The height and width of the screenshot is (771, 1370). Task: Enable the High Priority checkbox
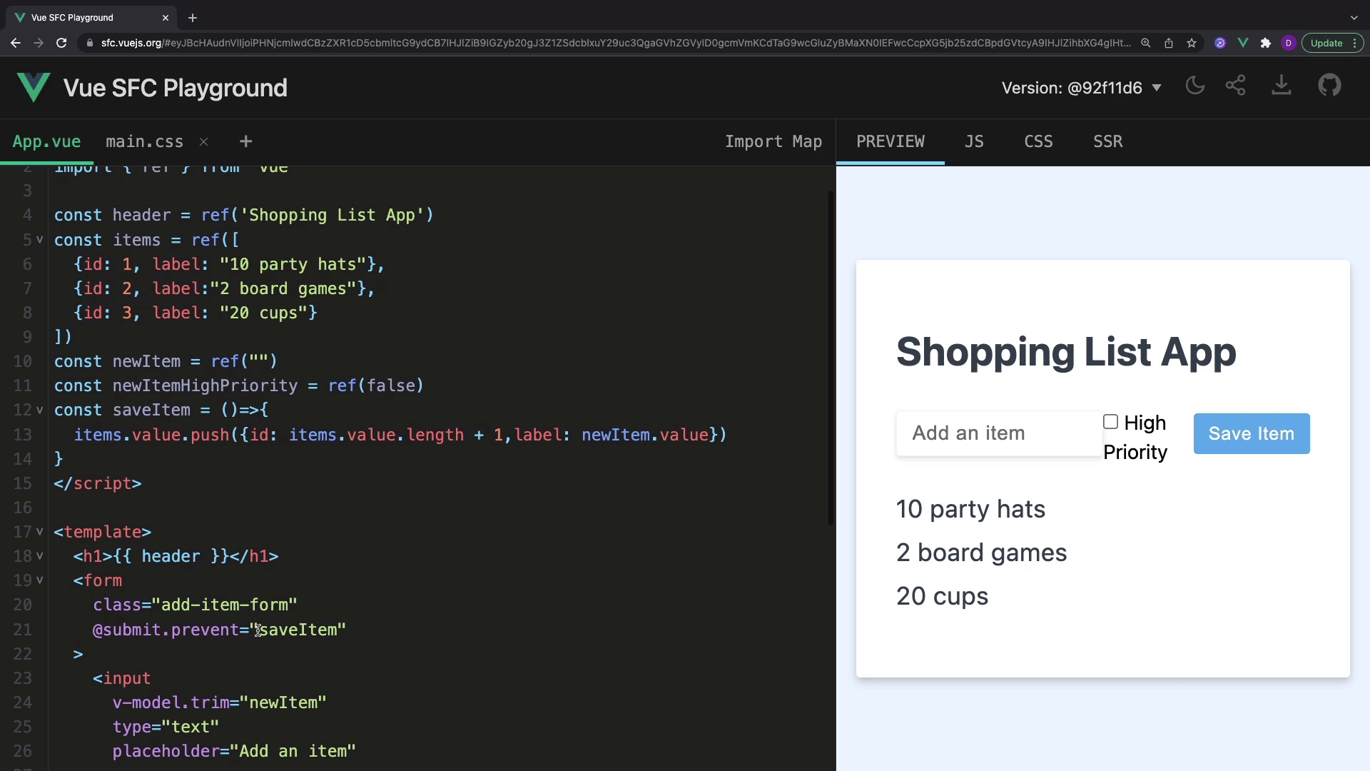tap(1110, 422)
